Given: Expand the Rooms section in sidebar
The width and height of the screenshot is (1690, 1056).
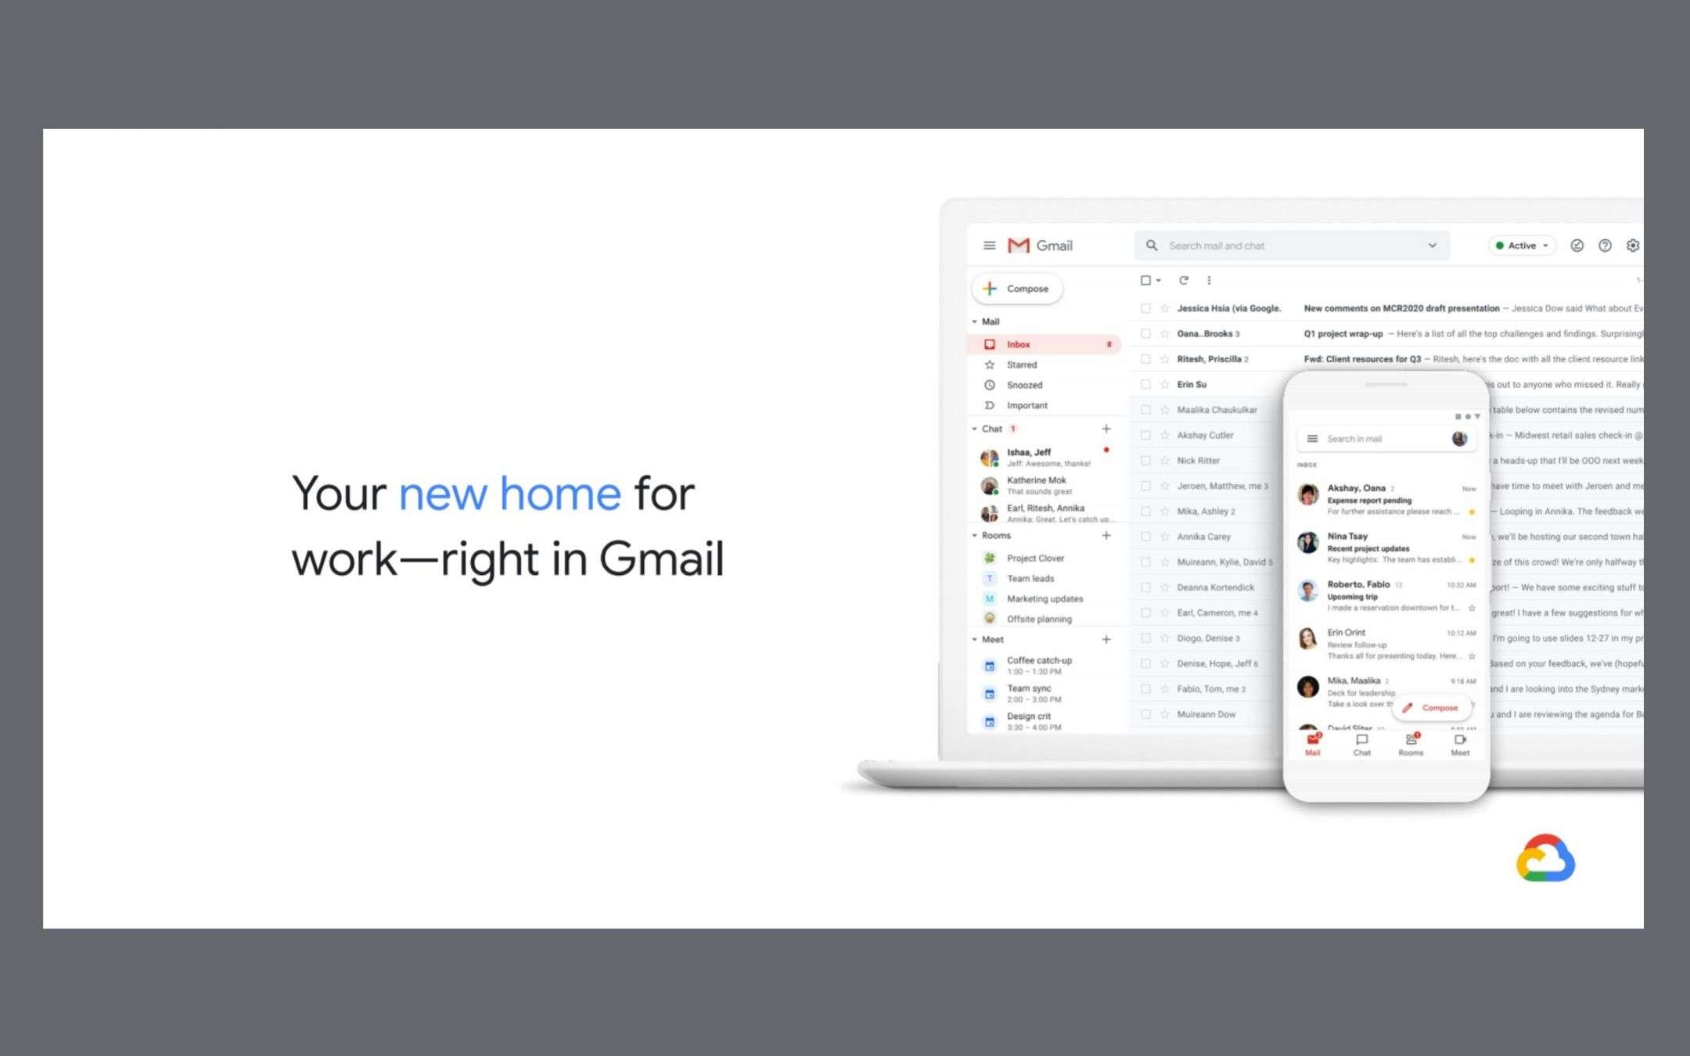Looking at the screenshot, I should point(977,537).
